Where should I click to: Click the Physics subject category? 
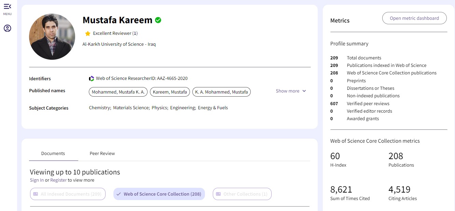click(160, 108)
